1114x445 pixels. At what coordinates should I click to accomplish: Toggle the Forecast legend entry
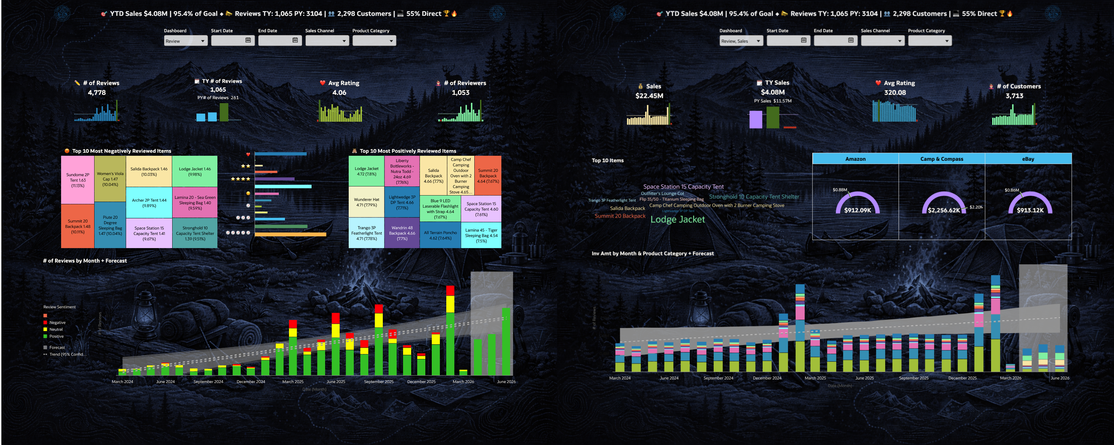click(x=57, y=347)
